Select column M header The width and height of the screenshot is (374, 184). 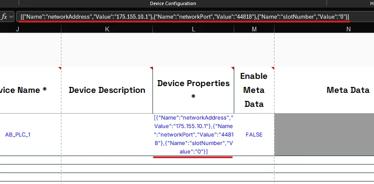[x=254, y=29]
